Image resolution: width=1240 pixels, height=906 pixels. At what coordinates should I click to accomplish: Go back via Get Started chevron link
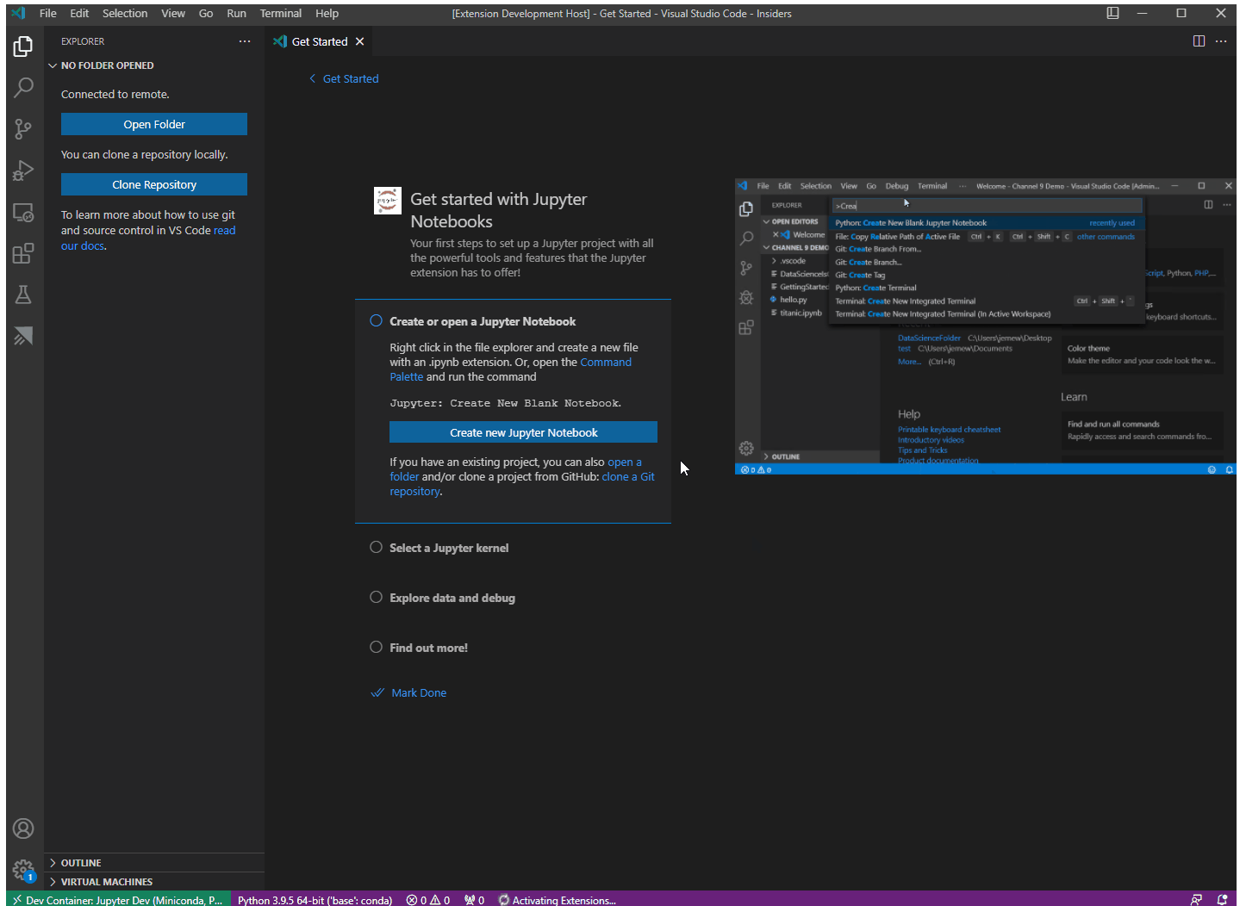(344, 78)
